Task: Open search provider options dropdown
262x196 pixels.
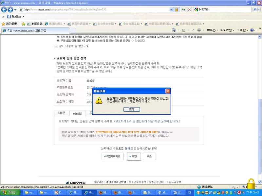Action: tap(259, 9)
